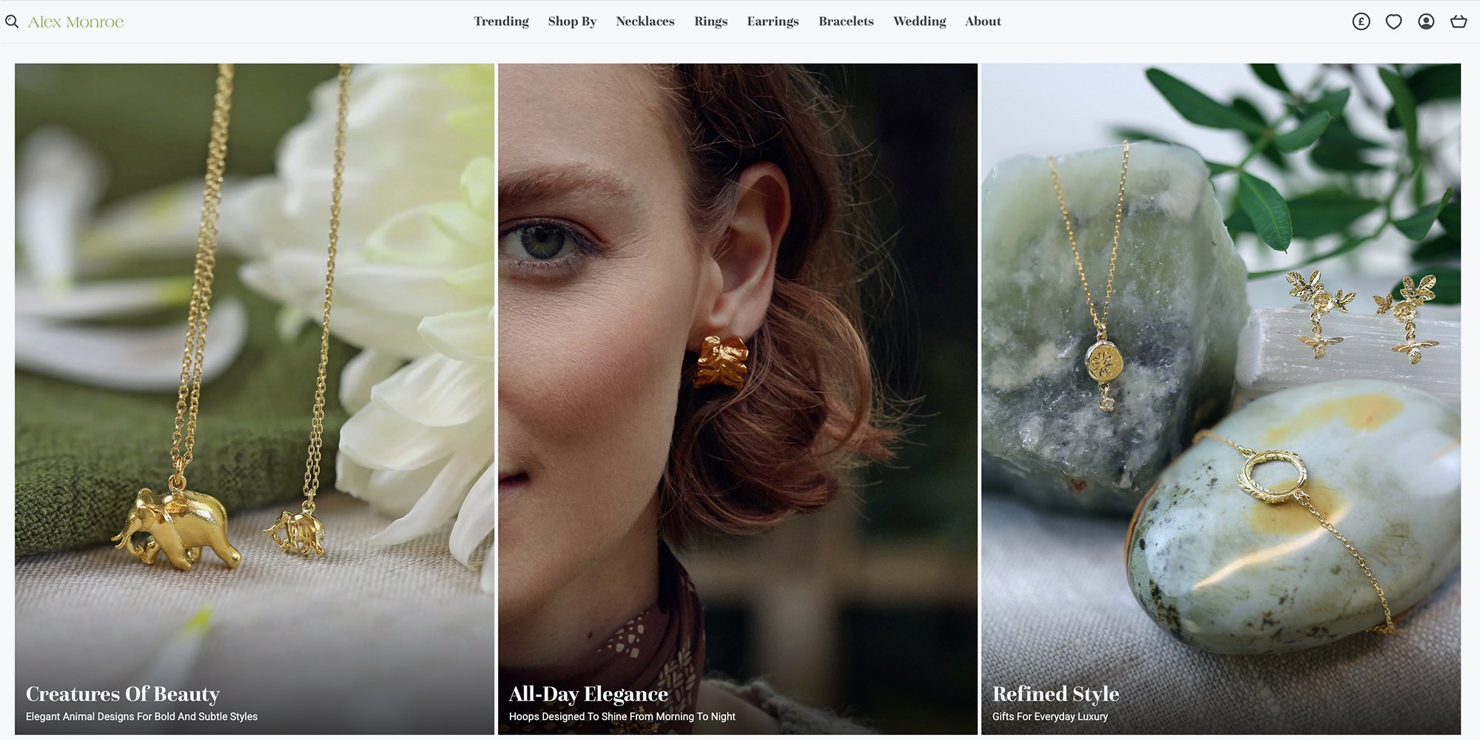Click the Creatures Of Beauty heading

point(123,694)
